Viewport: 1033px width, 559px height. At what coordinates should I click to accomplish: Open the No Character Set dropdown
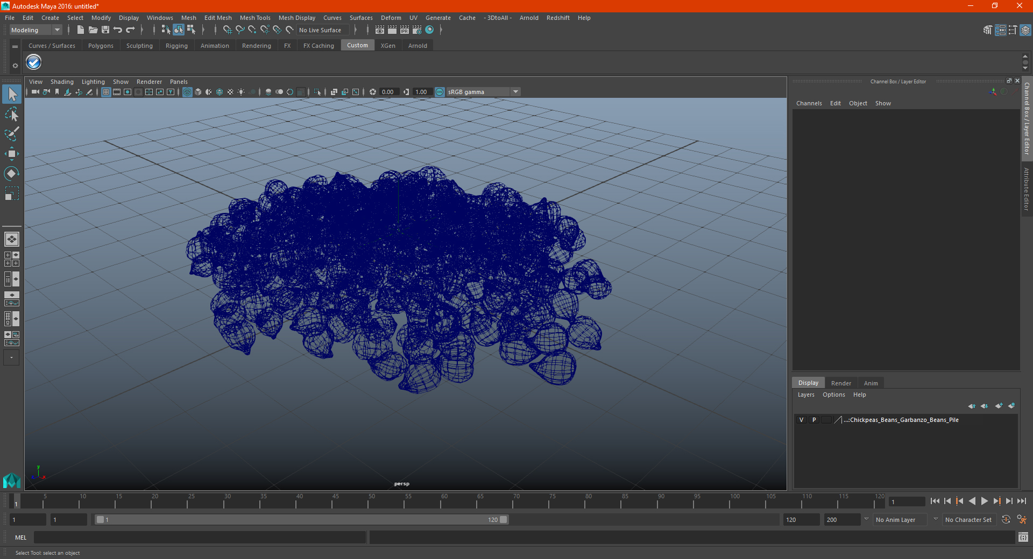click(x=968, y=520)
